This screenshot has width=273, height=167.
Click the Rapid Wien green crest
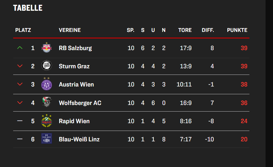tap(46, 121)
